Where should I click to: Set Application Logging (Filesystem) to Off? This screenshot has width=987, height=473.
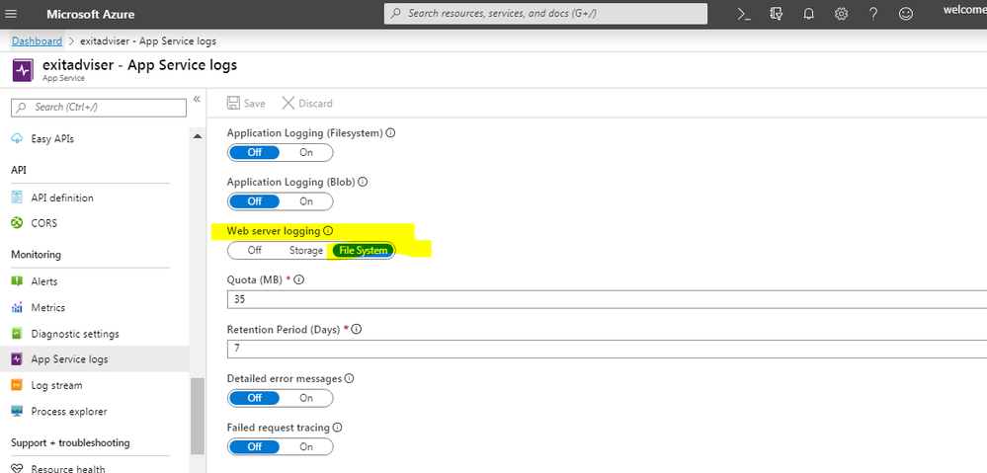[x=254, y=152]
